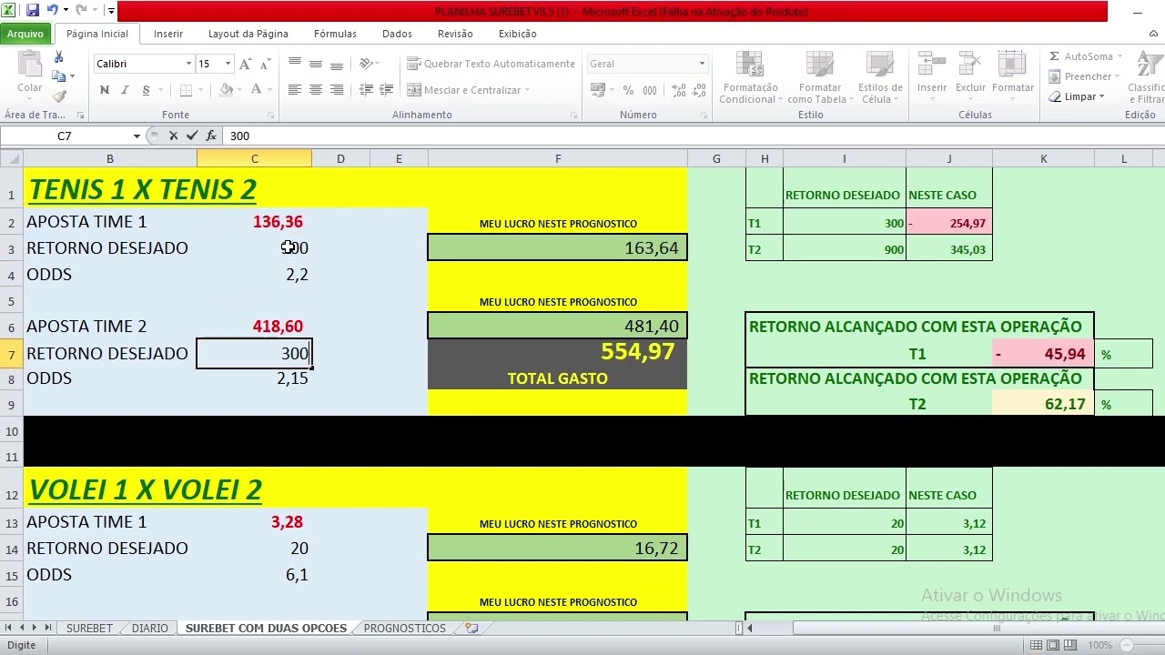Select the SUREBET sheet tab
Screen dimensions: 1165x655
pos(89,628)
